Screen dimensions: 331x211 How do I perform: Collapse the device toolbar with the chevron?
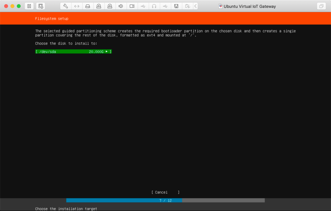coord(196,6)
